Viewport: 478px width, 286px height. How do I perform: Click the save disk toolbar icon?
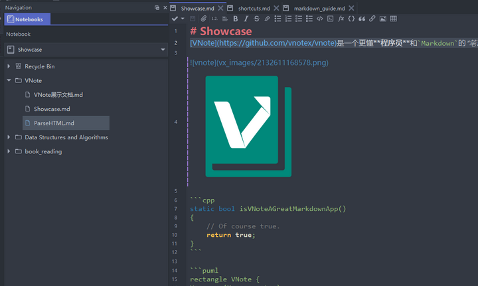tap(193, 19)
